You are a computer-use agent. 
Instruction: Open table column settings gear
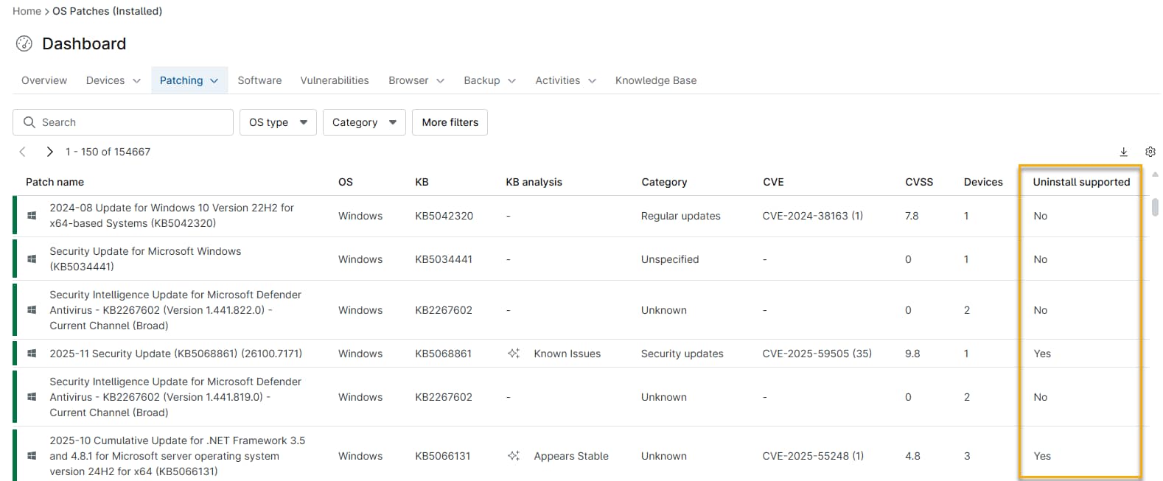(1150, 152)
